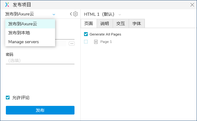Viewport: 197px width, 121px height.
Task: Focus the 密码 input field
Action: point(40,60)
